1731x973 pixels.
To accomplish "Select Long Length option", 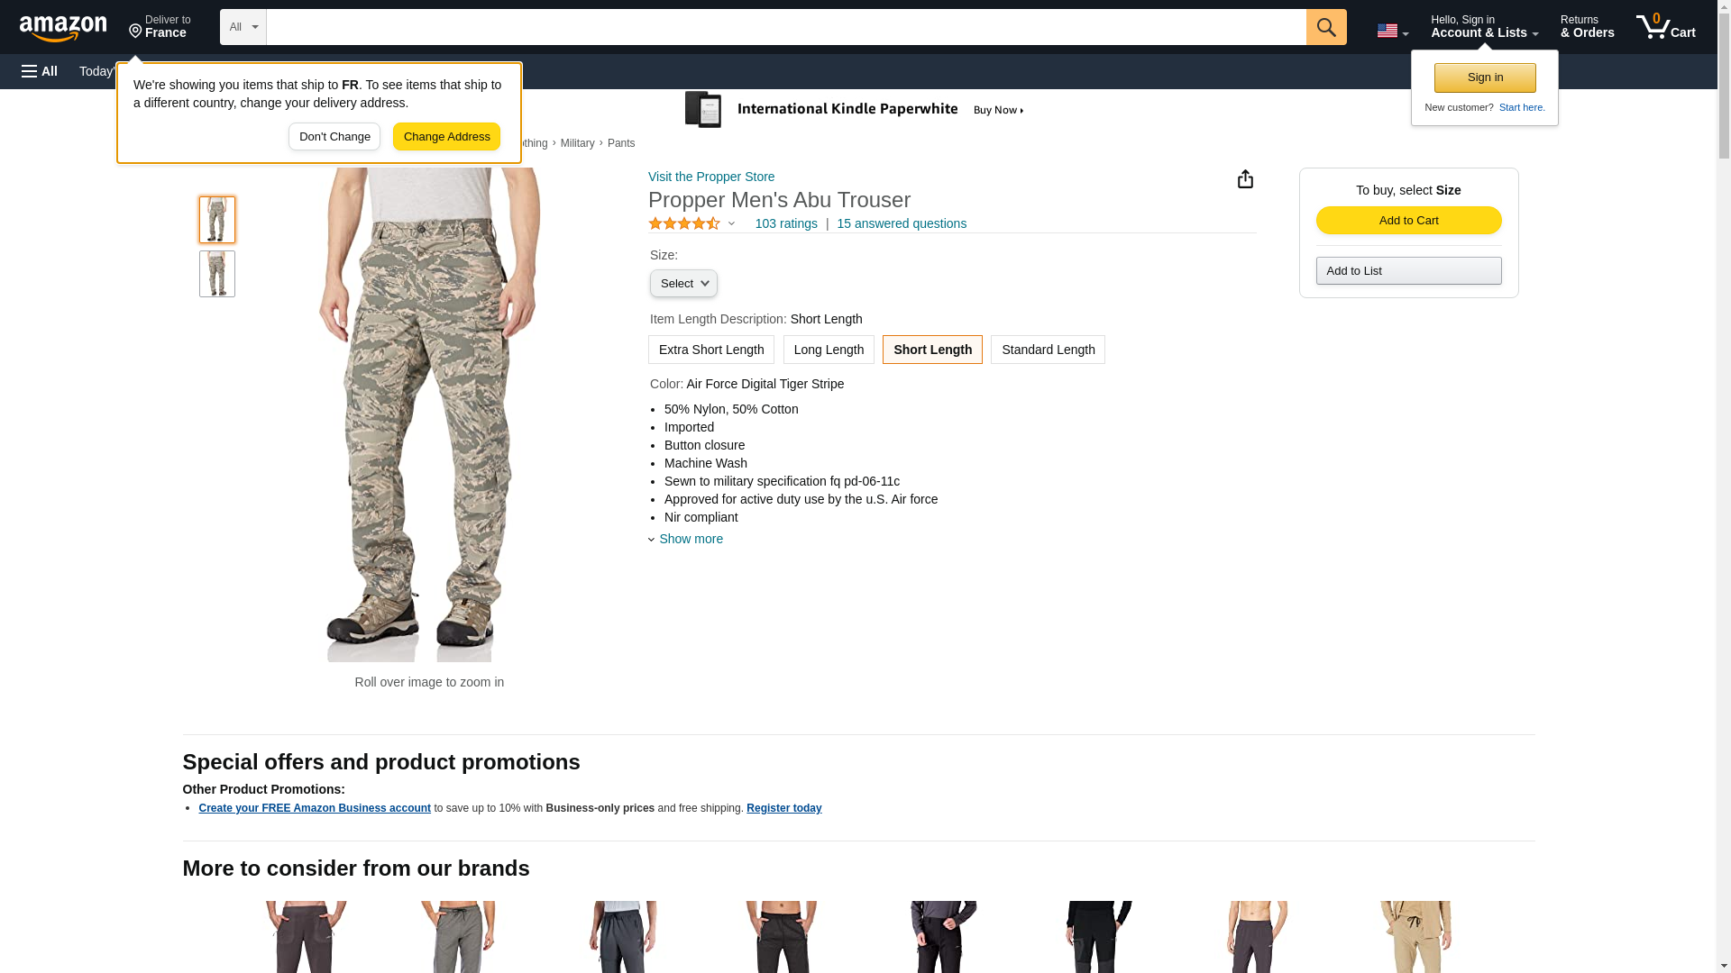I will [828, 350].
